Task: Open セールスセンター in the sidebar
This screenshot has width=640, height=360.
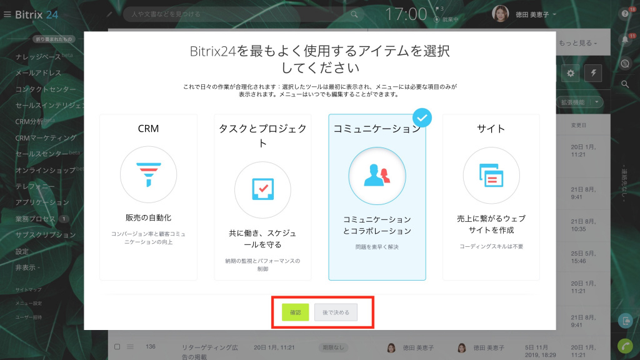Action: coord(42,154)
